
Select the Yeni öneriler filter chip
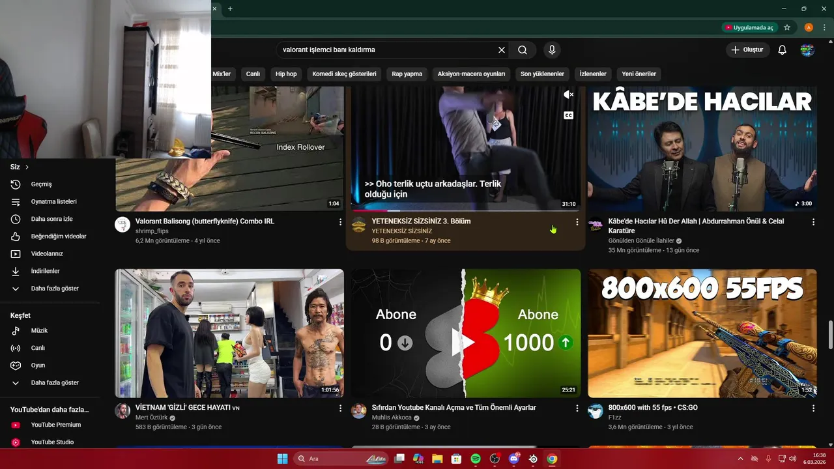[639, 74]
